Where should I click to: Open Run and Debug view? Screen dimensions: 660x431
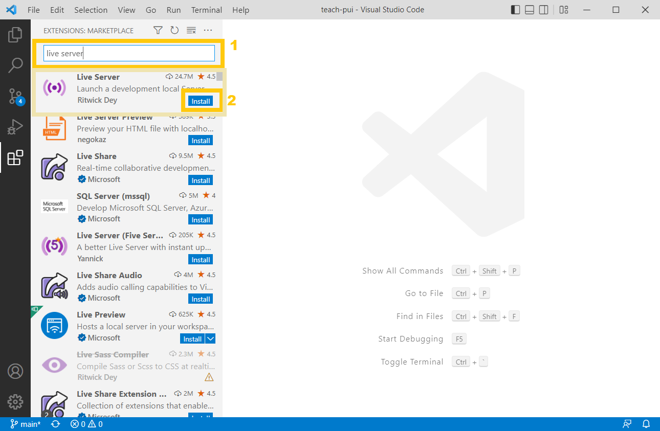15,126
